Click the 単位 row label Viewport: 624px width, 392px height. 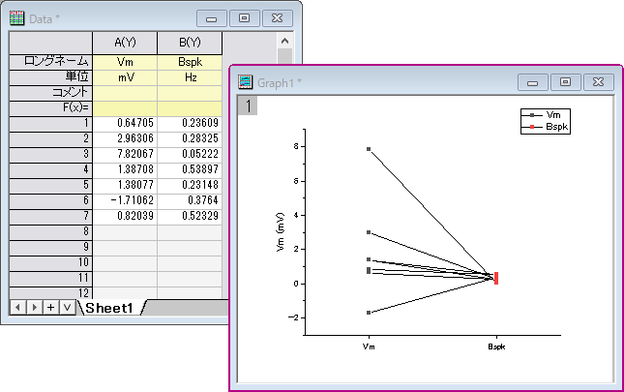pos(50,77)
